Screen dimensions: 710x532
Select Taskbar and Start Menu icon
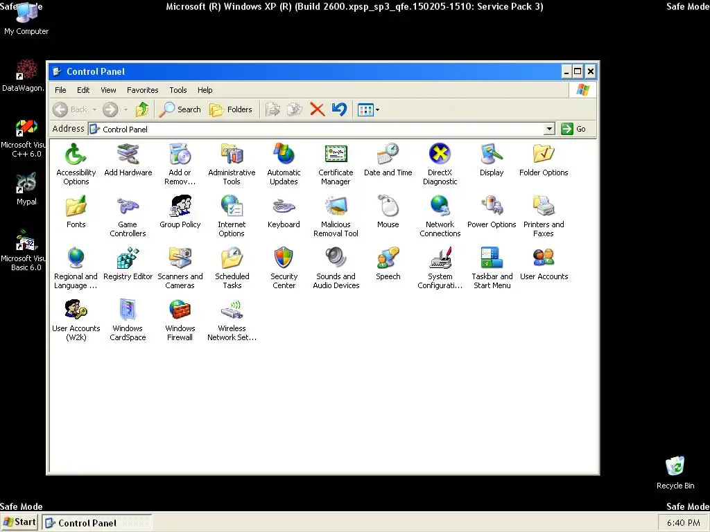coord(492,259)
